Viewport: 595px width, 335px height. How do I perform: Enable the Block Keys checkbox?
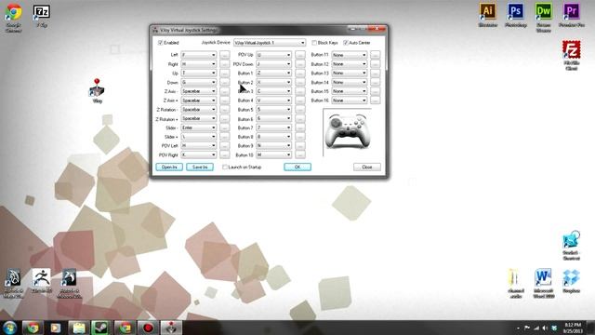click(x=314, y=43)
